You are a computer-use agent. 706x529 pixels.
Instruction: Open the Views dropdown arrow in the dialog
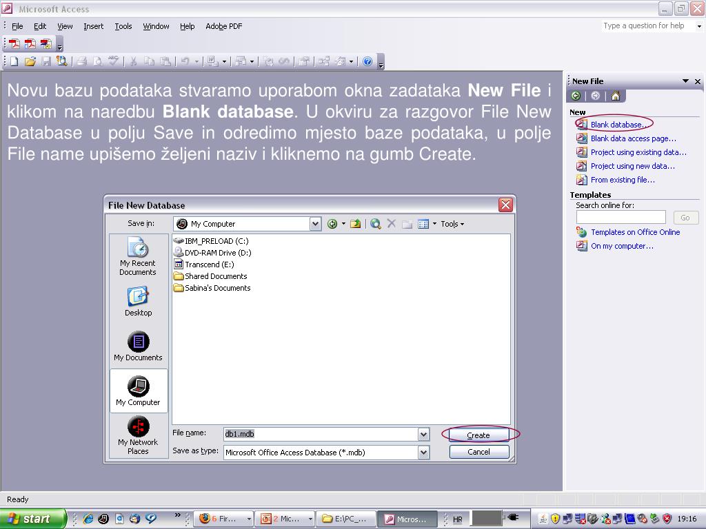coord(434,224)
